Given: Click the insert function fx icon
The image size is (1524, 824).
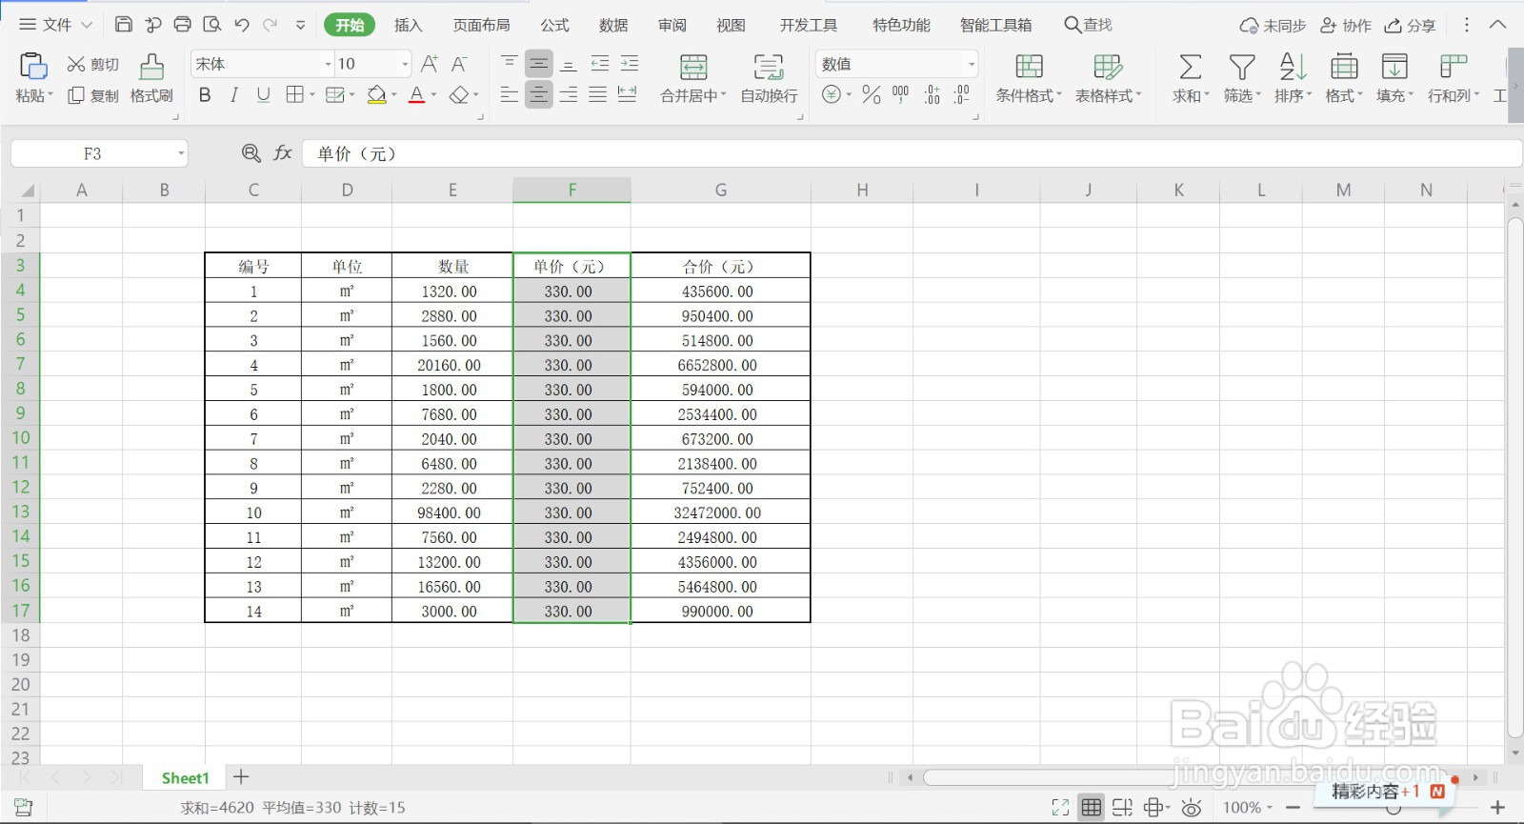Looking at the screenshot, I should 283,152.
